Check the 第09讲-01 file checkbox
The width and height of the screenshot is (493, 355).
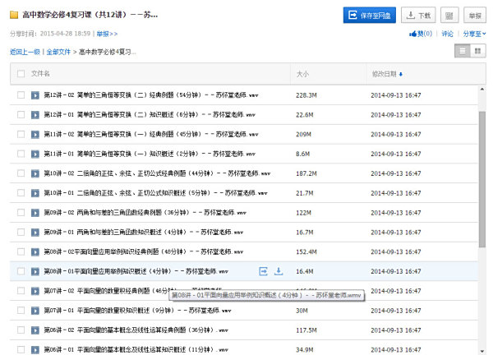tap(21, 232)
